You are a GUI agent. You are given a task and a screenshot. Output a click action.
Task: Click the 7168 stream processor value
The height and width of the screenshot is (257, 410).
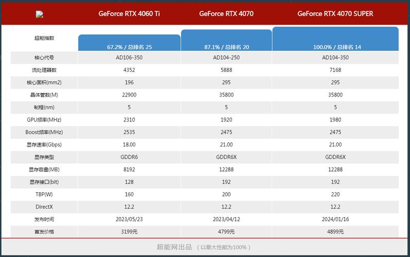click(335, 70)
